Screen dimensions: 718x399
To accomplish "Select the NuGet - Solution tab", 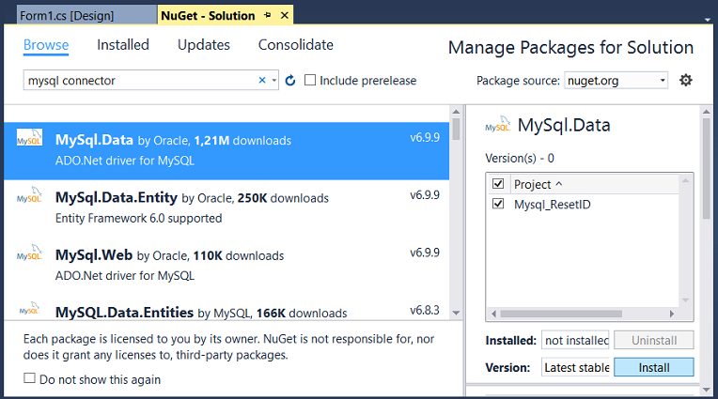I will 208,16.
